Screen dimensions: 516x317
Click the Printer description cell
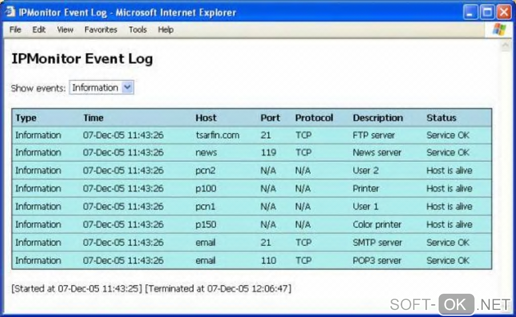tap(366, 189)
